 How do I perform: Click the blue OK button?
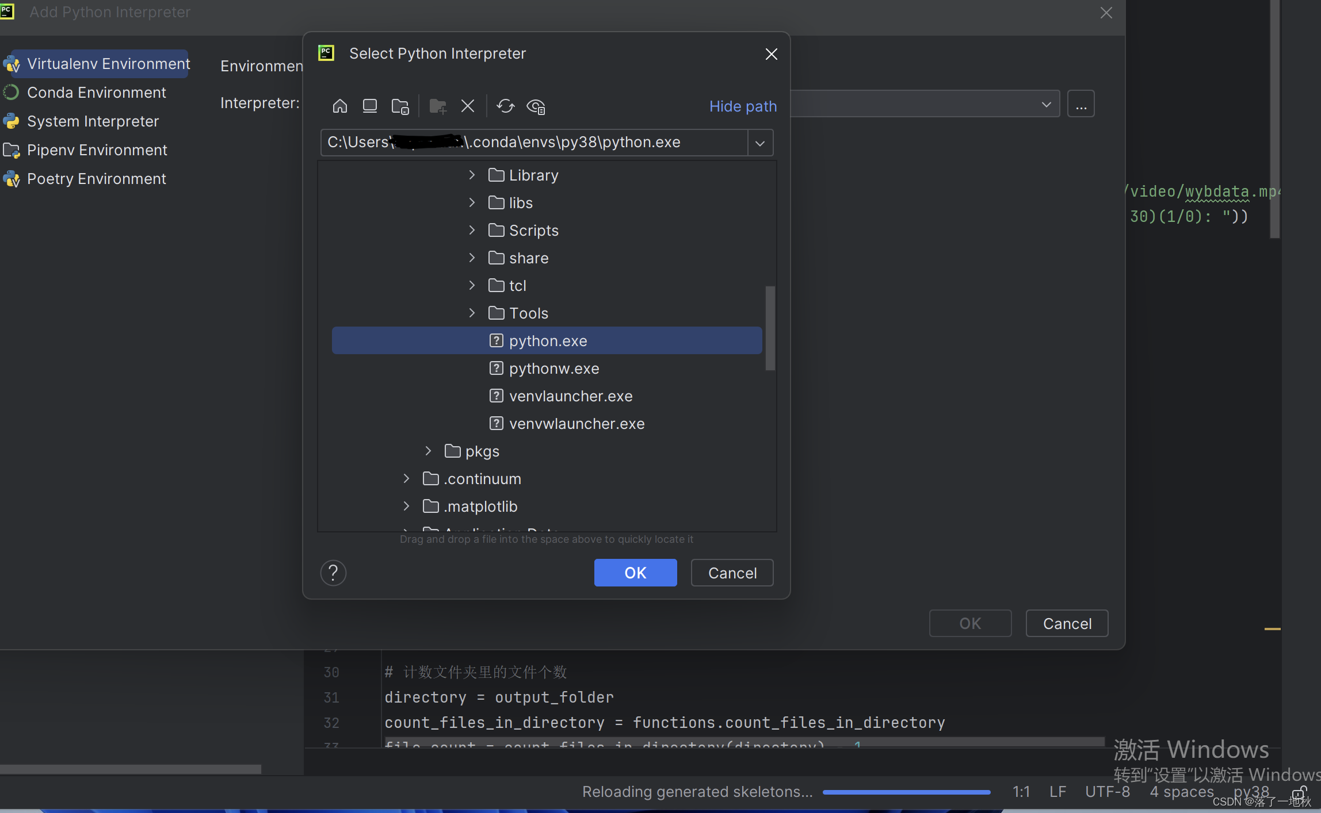(x=635, y=573)
